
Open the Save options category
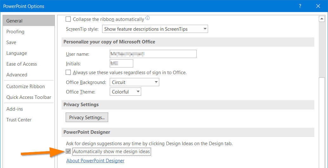pyautogui.click(x=29, y=42)
